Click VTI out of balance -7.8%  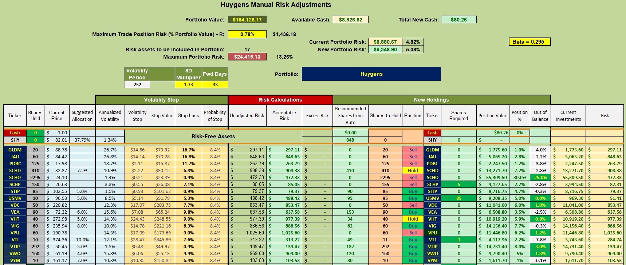[540, 240]
